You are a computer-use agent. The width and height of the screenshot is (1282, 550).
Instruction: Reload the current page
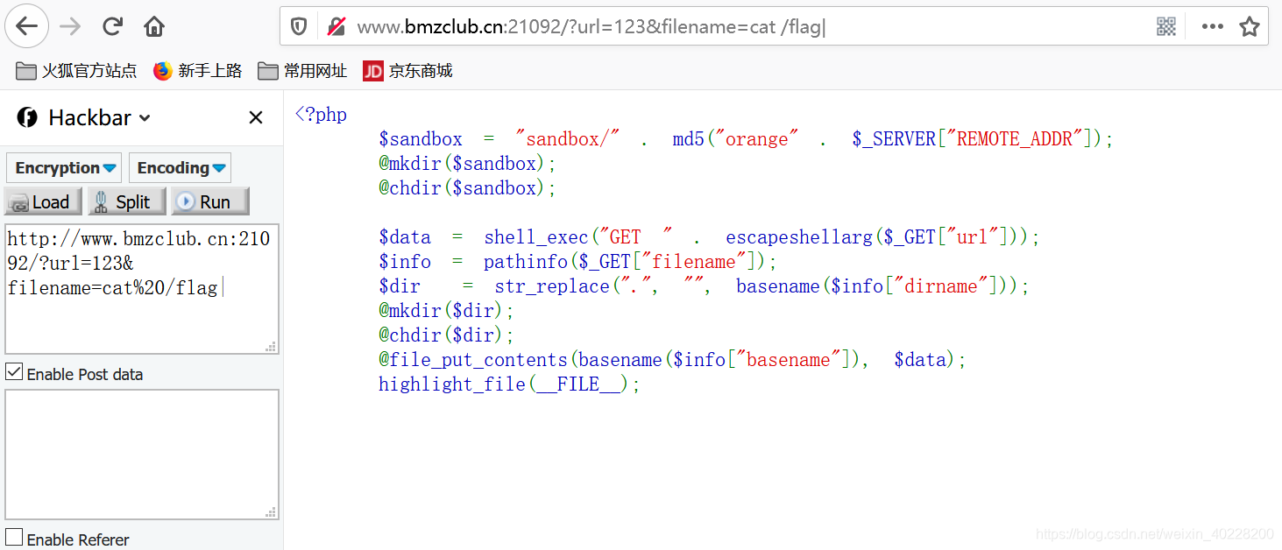point(112,26)
